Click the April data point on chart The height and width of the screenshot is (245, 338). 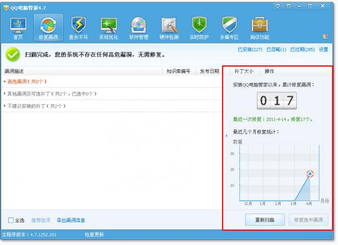[310, 173]
